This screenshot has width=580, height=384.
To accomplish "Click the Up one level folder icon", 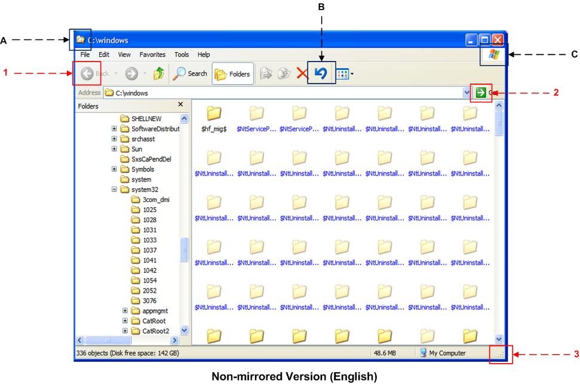I will (x=158, y=73).
